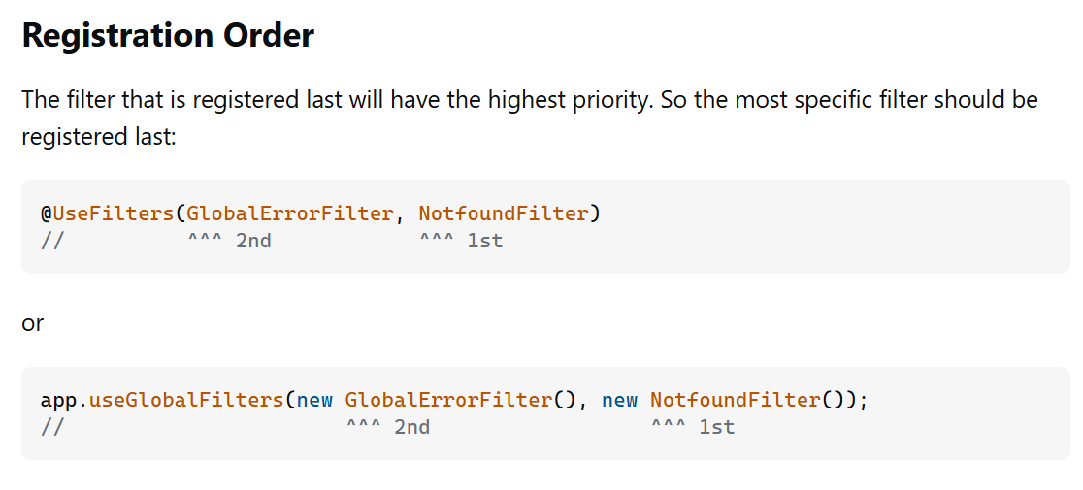The image size is (1083, 490).
Task: Click the '//' starting the second code comment
Action: click(52, 427)
